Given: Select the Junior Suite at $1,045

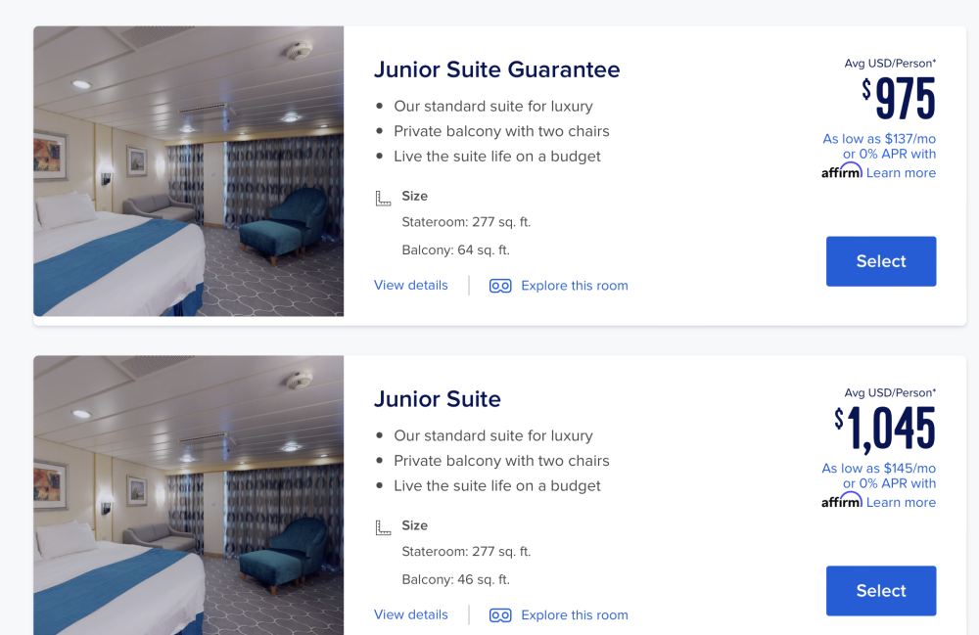Looking at the screenshot, I should 881,591.
